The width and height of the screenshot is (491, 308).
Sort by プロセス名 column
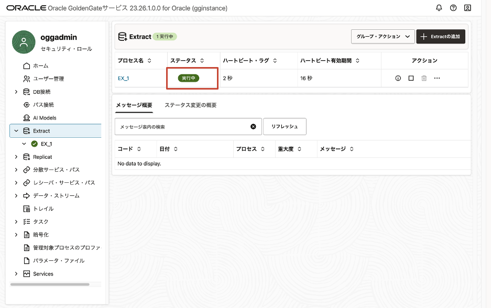pos(149,61)
